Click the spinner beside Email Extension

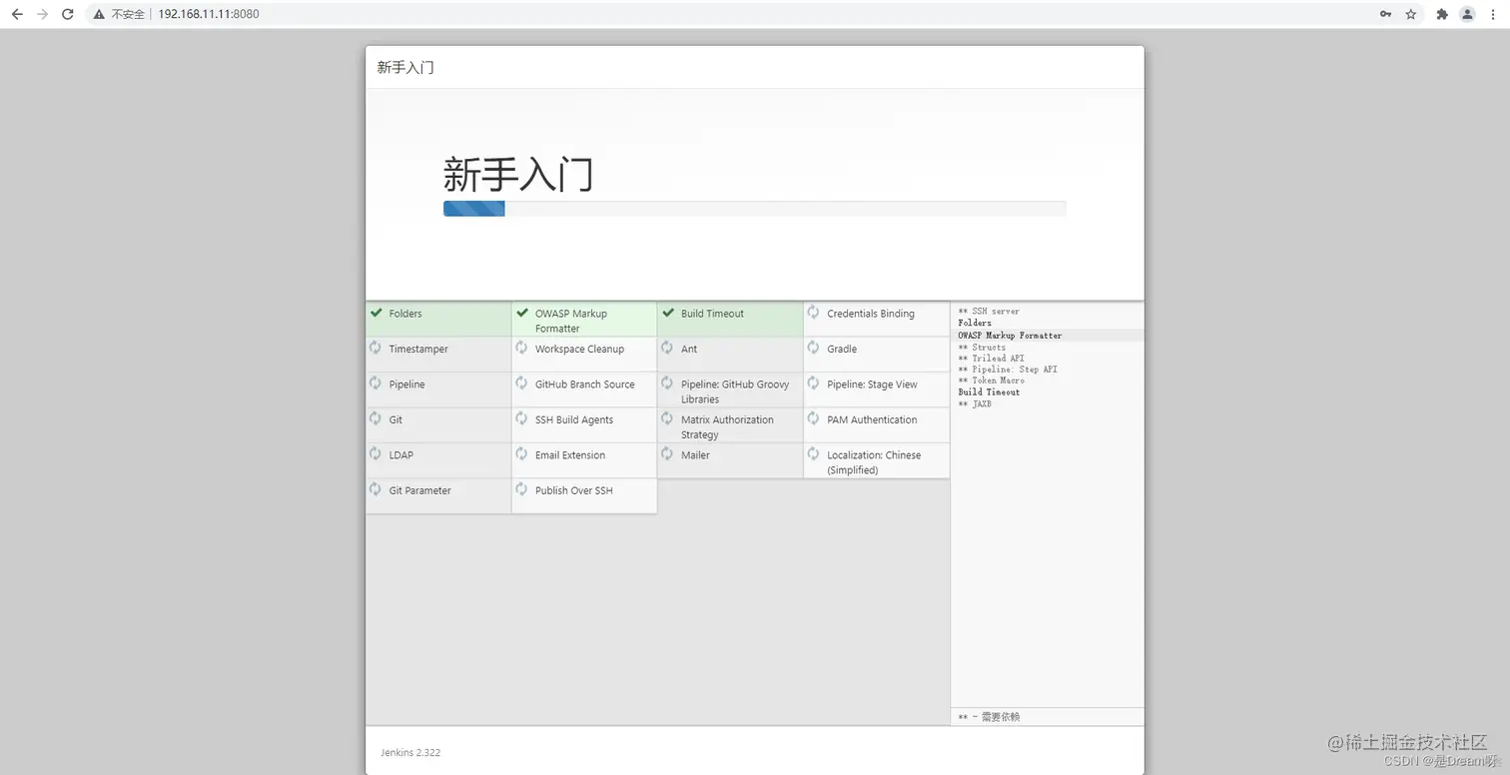click(x=521, y=454)
